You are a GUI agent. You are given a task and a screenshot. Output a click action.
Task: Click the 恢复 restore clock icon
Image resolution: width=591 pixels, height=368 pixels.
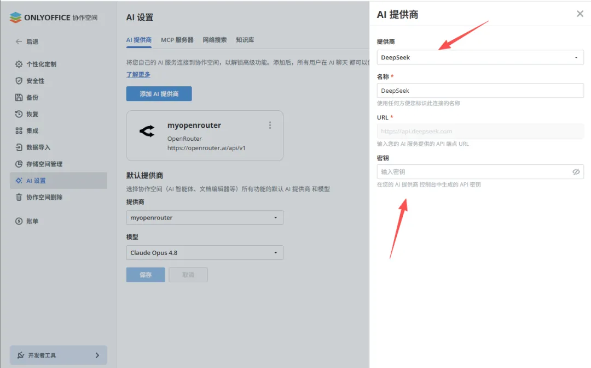point(19,114)
